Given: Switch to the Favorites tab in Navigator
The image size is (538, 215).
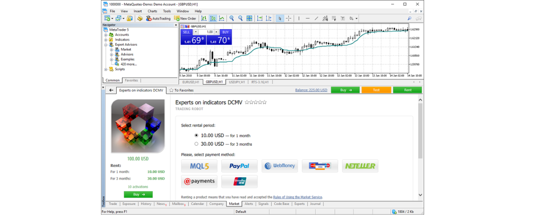Looking at the screenshot, I should (x=131, y=80).
